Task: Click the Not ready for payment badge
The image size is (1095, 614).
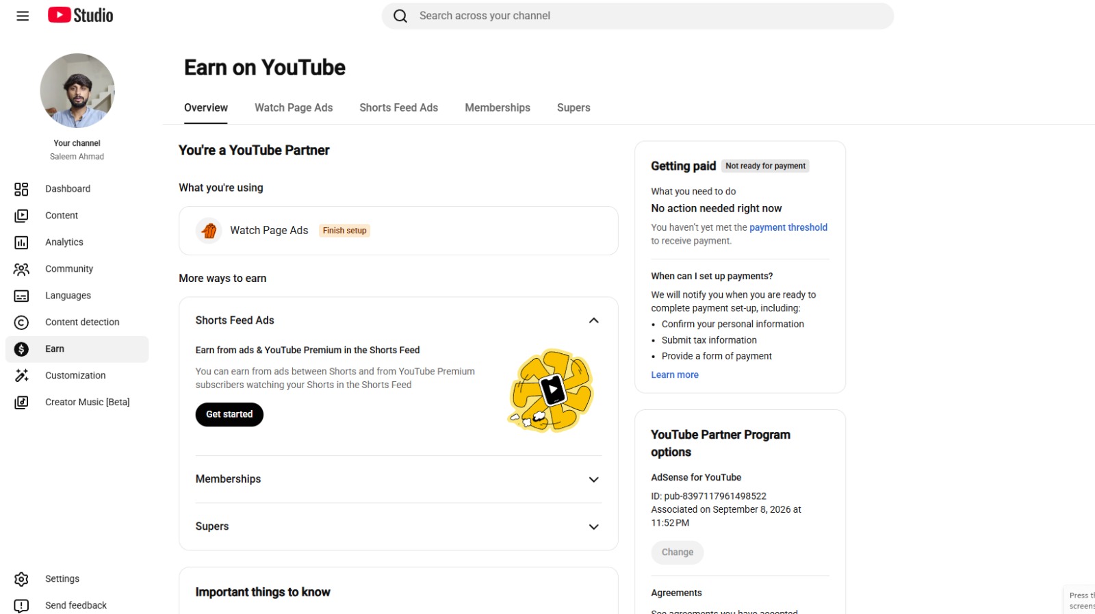Action: [765, 166]
